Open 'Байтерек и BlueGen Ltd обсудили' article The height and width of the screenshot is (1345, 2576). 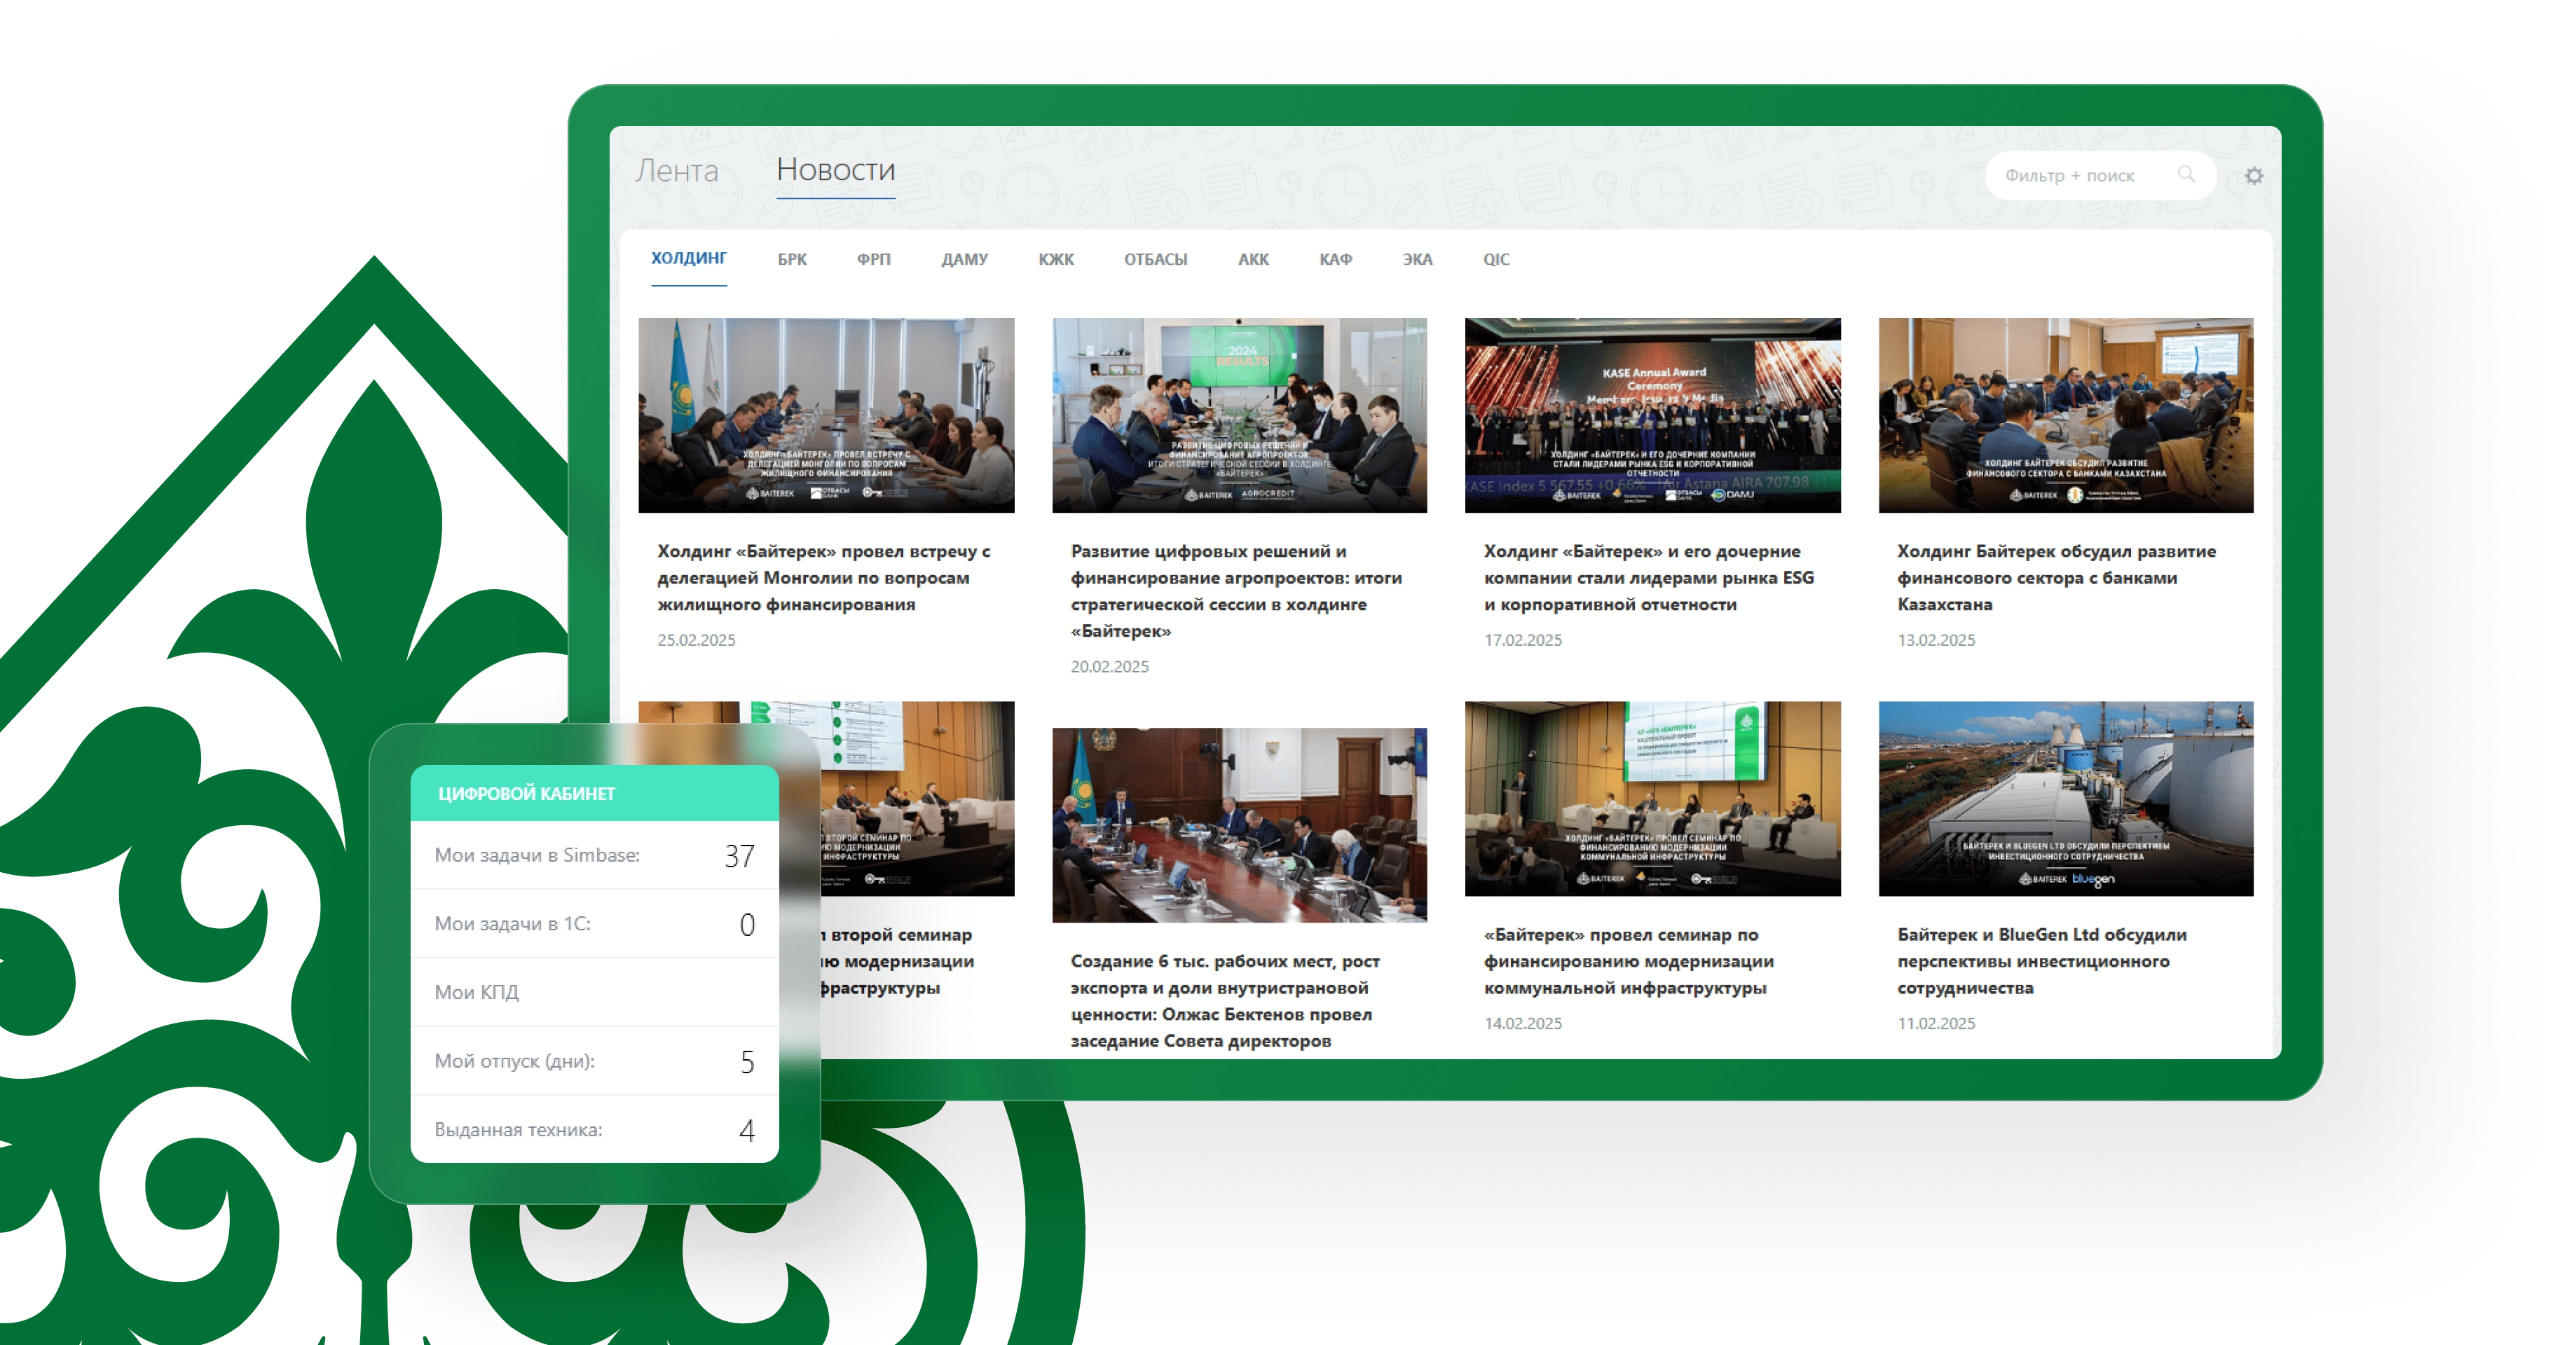(x=2042, y=960)
